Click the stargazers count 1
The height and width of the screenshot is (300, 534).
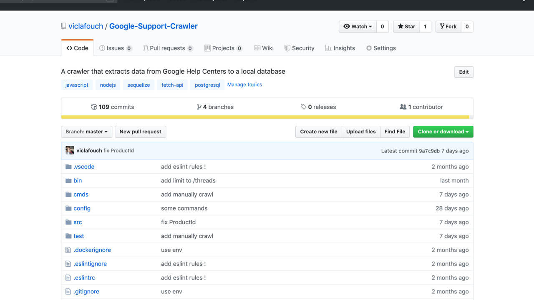click(x=425, y=26)
